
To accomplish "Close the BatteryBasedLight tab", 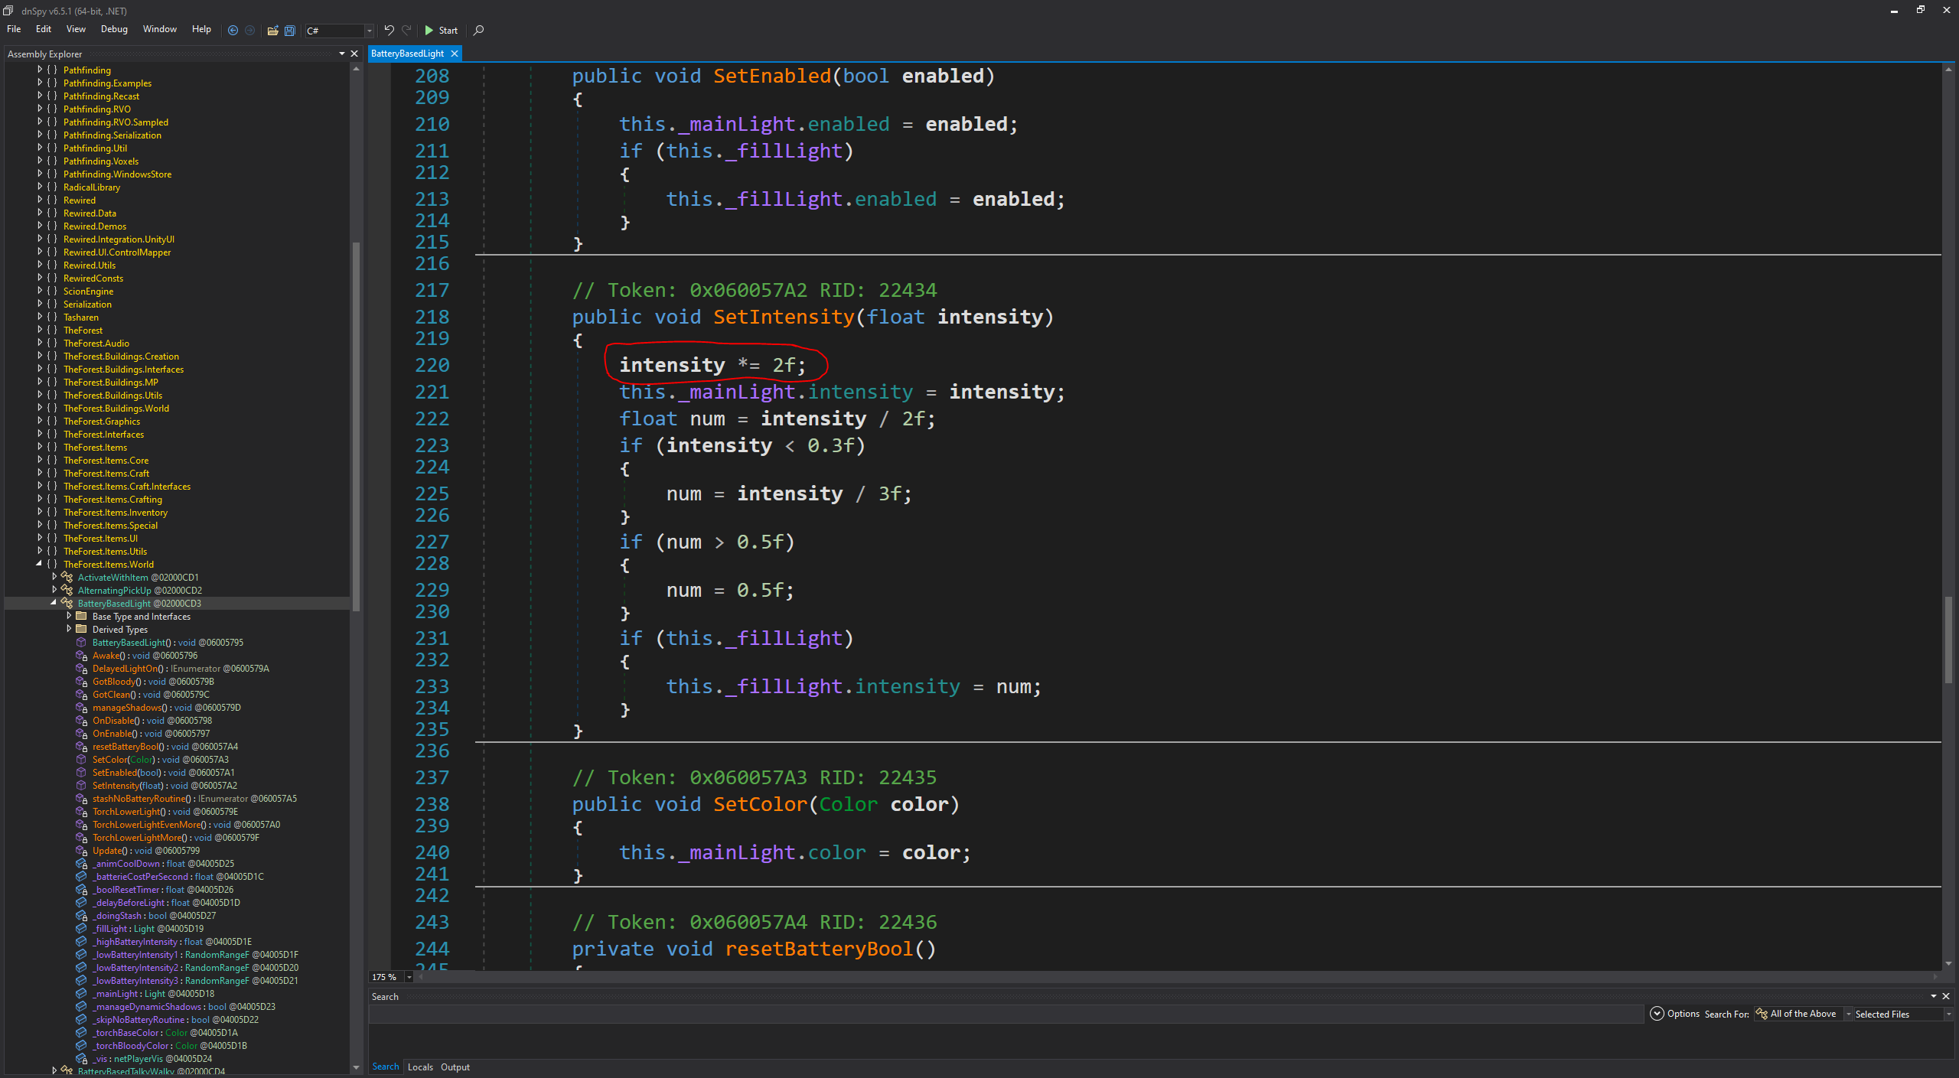I will (455, 54).
